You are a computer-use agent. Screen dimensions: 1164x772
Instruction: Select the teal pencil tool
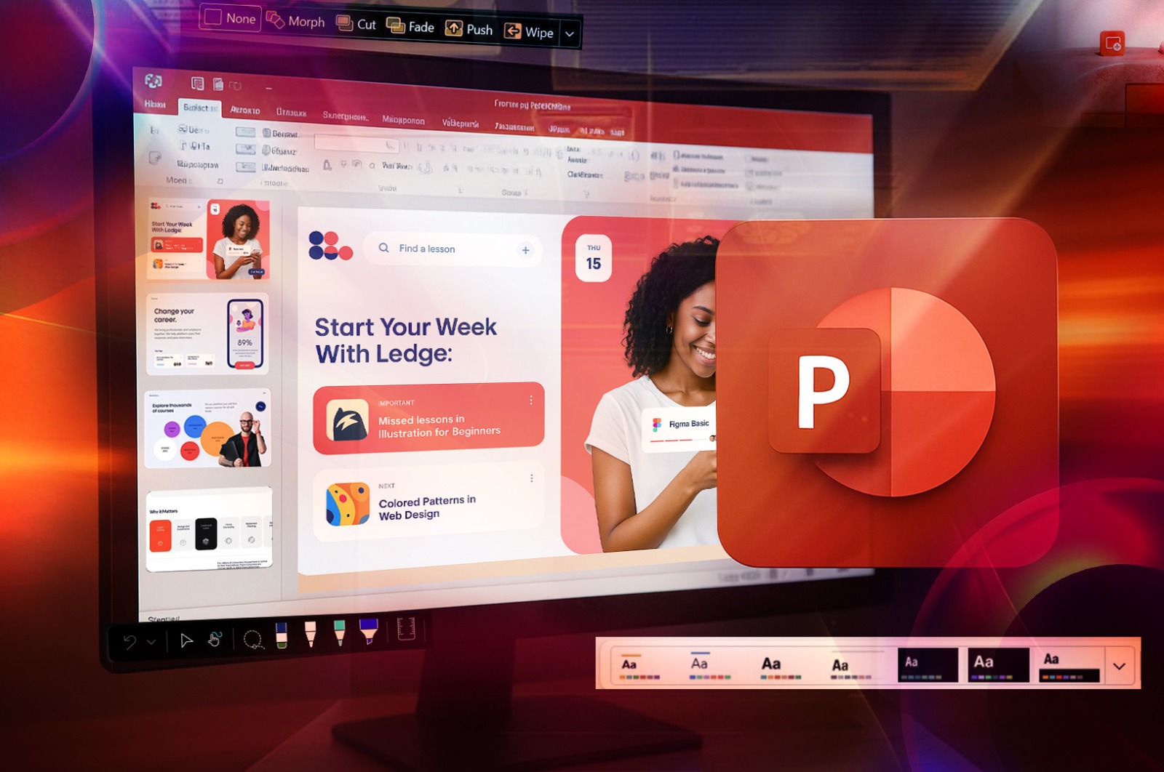pos(340,632)
